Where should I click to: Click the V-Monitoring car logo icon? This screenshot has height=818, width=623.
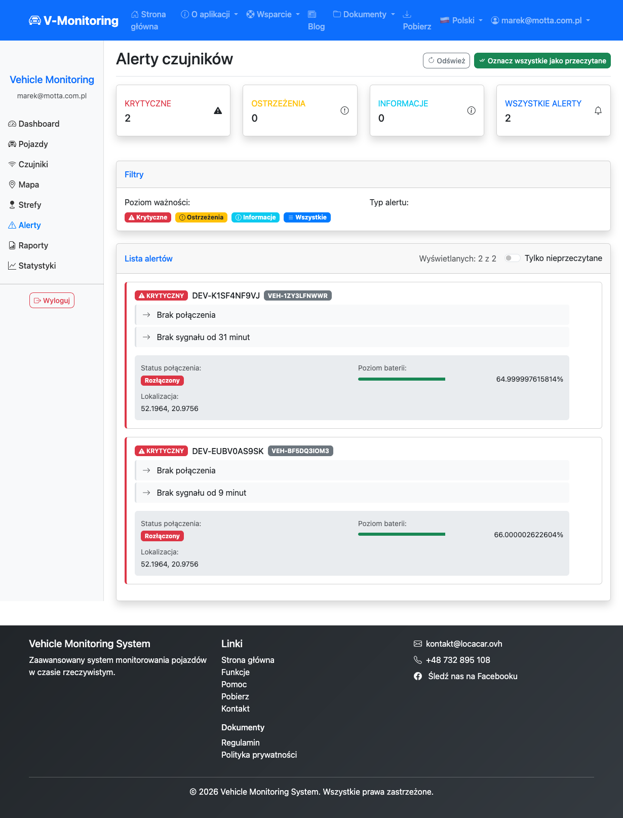point(34,20)
